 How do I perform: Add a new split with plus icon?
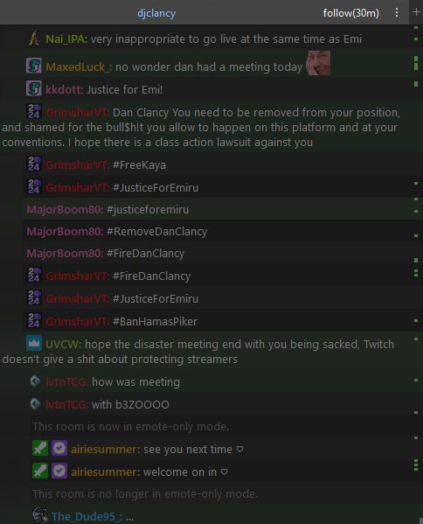tap(416, 12)
